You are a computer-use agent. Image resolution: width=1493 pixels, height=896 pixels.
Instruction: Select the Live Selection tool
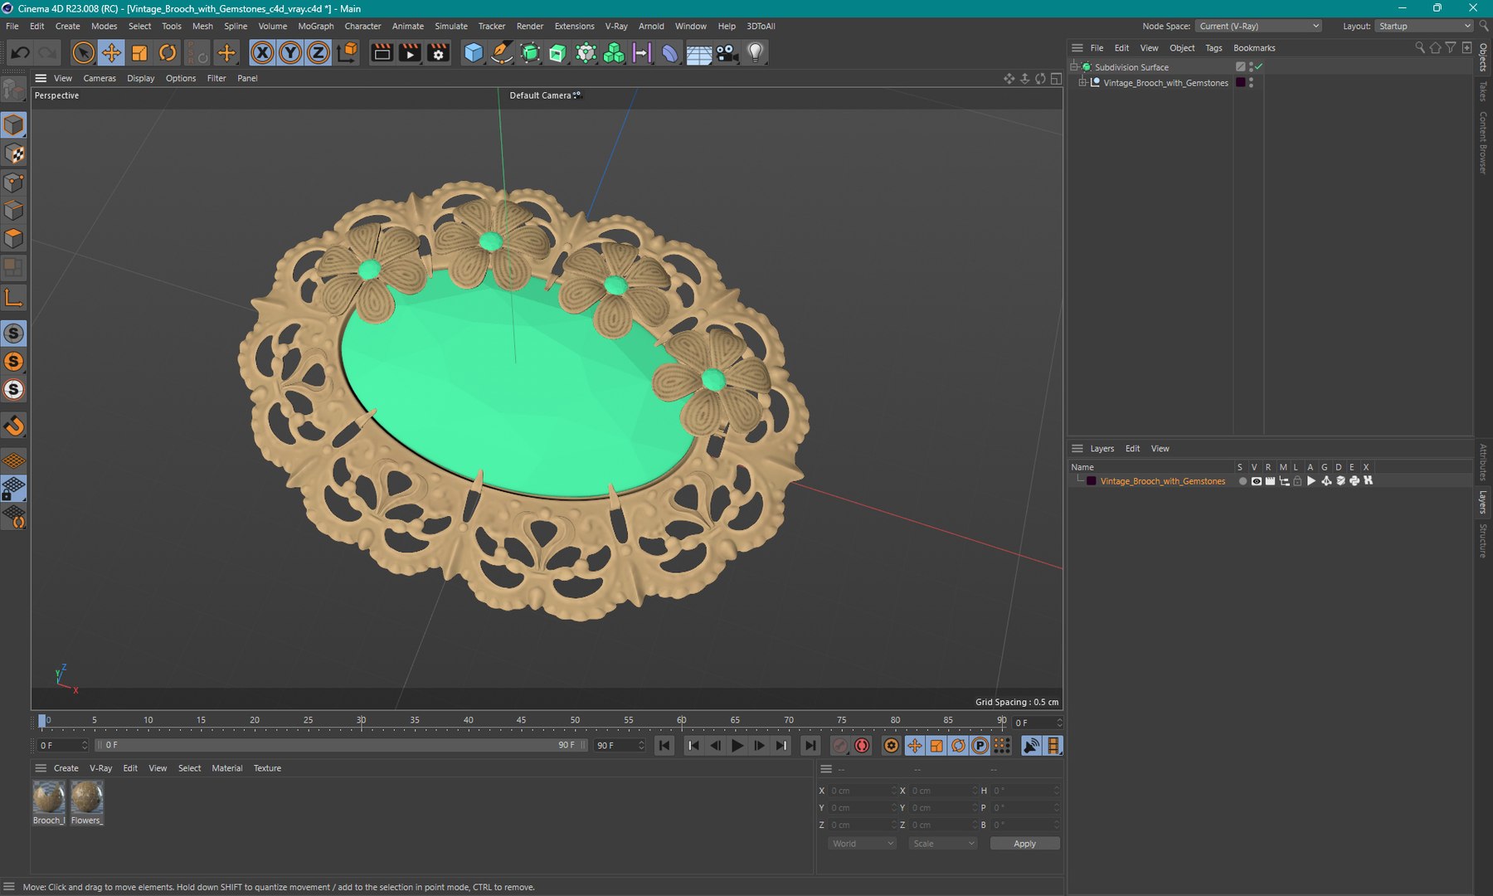(83, 53)
